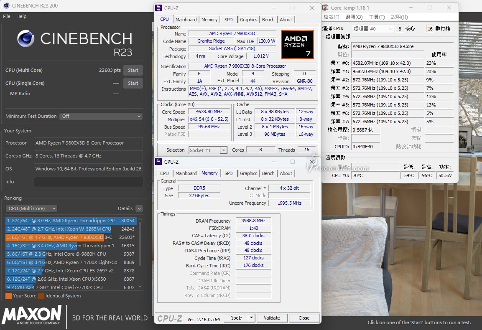Click the MAXON logo at bottom left
This screenshot has width=482, height=330.
coord(31,315)
